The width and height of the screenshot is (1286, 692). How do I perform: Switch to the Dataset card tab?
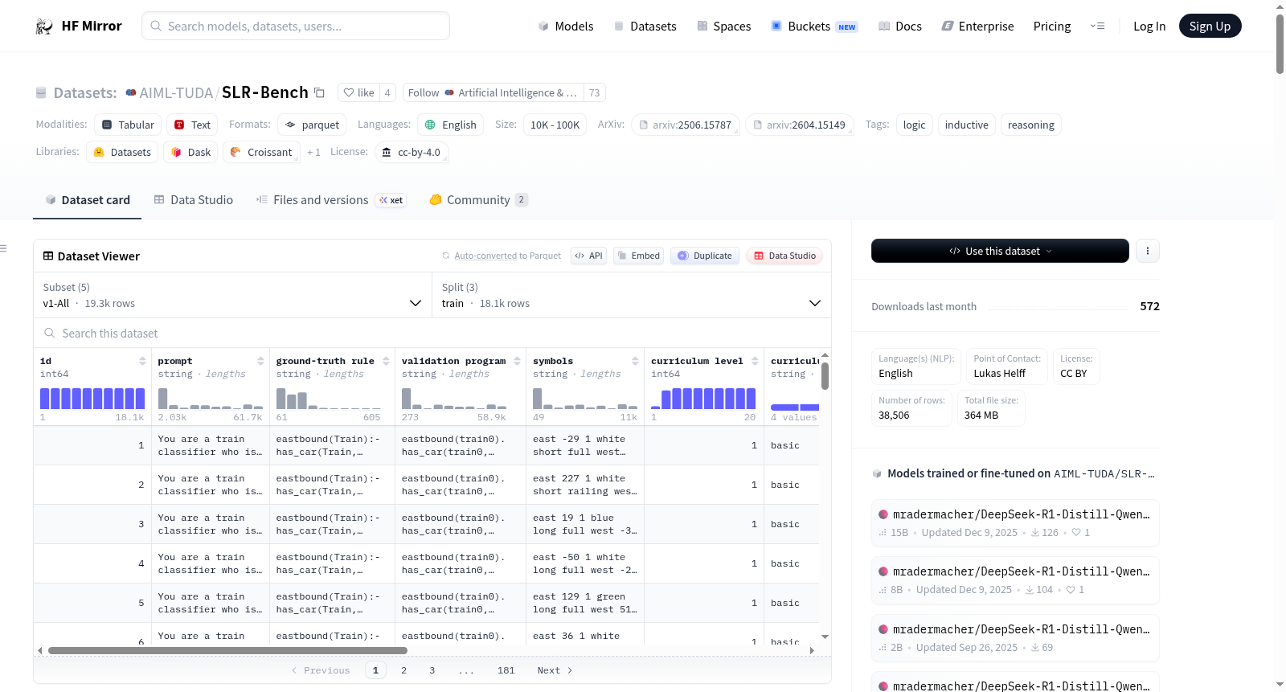click(87, 200)
